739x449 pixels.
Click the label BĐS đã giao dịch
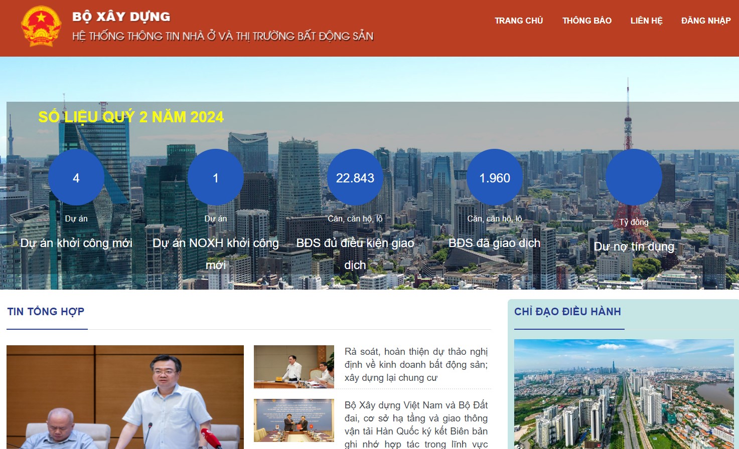tap(495, 243)
